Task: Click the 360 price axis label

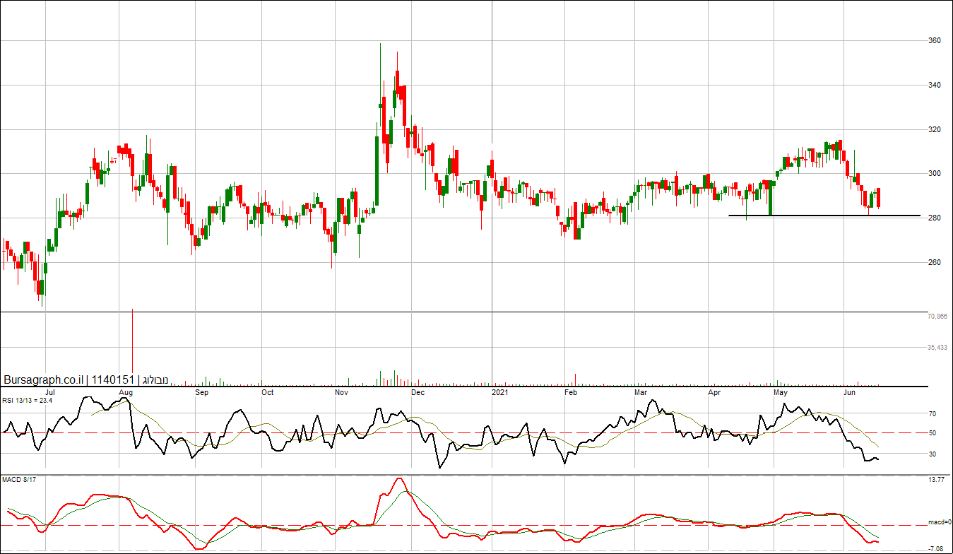Action: (935, 41)
